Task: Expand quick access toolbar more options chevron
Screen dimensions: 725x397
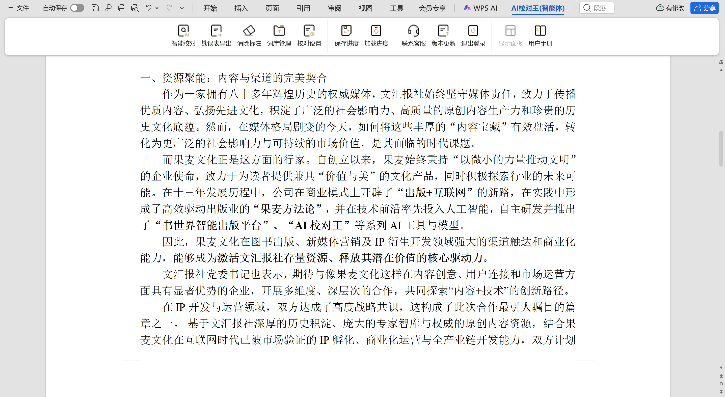Action: [182, 8]
